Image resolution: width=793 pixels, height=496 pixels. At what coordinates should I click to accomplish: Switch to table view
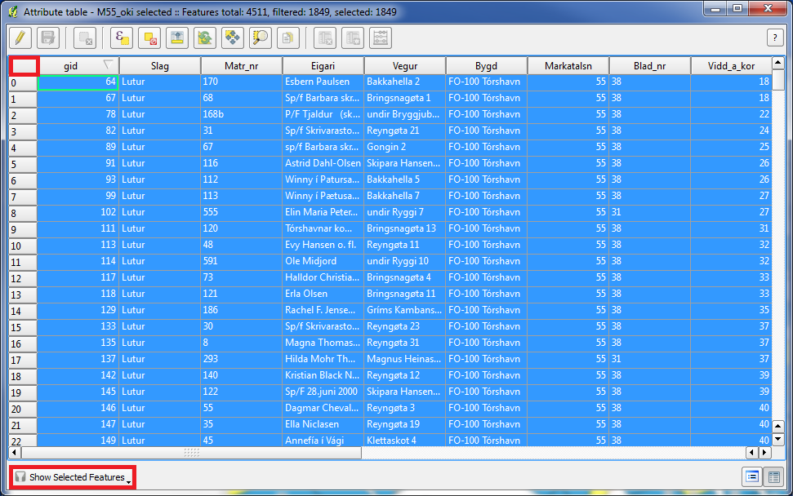point(773,476)
